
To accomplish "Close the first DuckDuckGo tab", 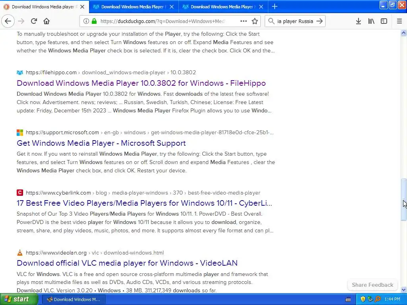I will tap(82, 7).
